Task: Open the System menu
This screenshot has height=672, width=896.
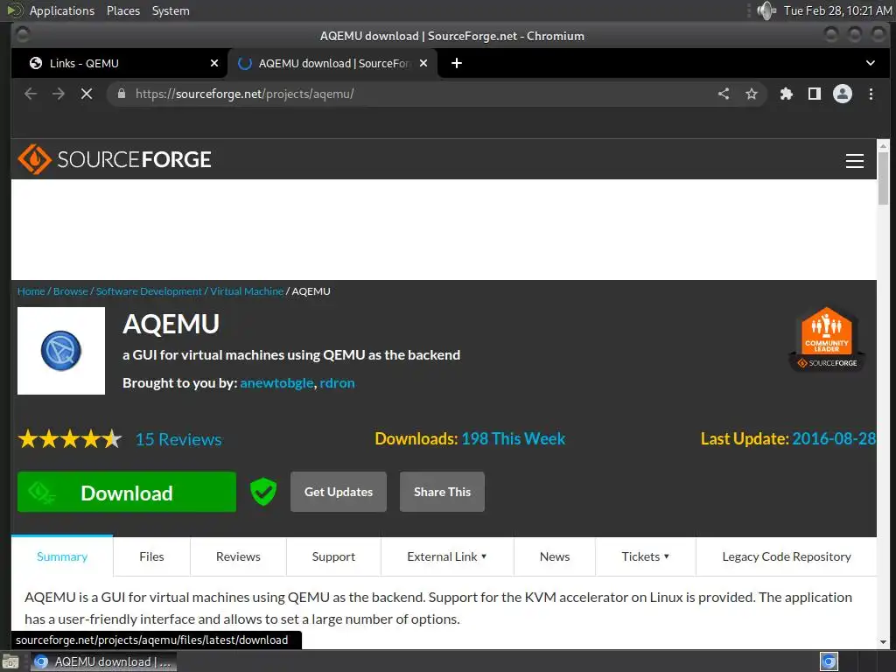Action: click(171, 10)
